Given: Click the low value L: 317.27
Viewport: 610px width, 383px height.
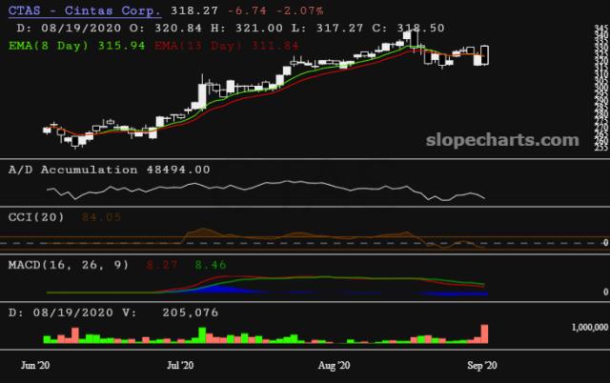Looking at the screenshot, I should coord(327,28).
